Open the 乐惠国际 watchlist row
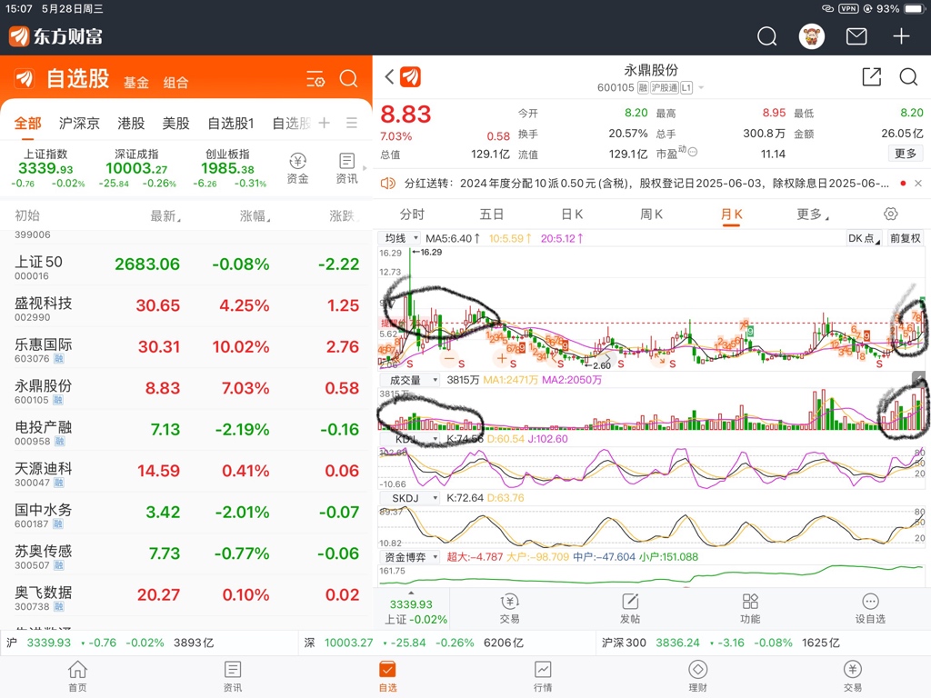Screen dimensions: 931x698 (x=185, y=347)
